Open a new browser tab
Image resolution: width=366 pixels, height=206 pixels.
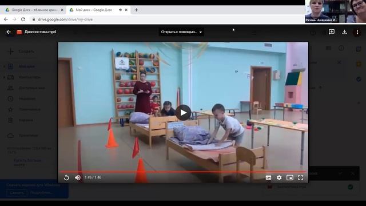click(136, 10)
